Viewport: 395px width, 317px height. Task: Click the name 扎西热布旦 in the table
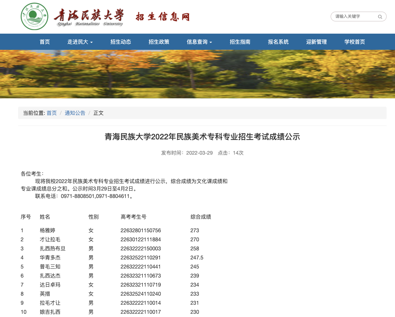tap(53, 249)
